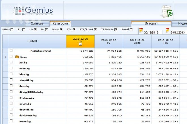
Task: Click PV value 126 119 for inews.bg
Action: pyautogui.click(x=116, y=121)
